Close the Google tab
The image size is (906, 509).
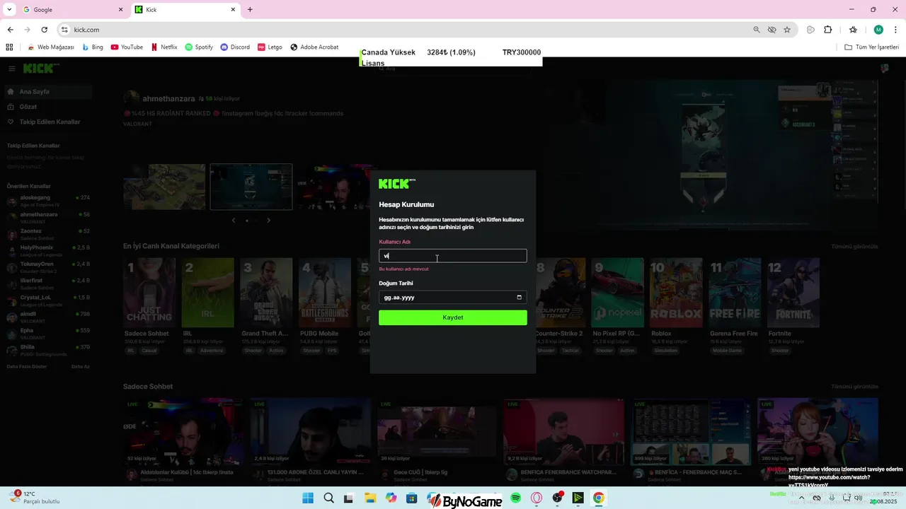click(x=120, y=10)
